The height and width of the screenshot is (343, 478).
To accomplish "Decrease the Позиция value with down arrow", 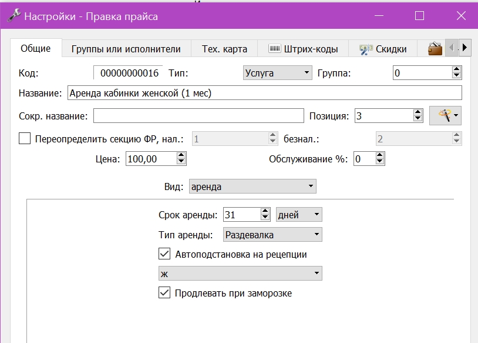I will pyautogui.click(x=418, y=119).
